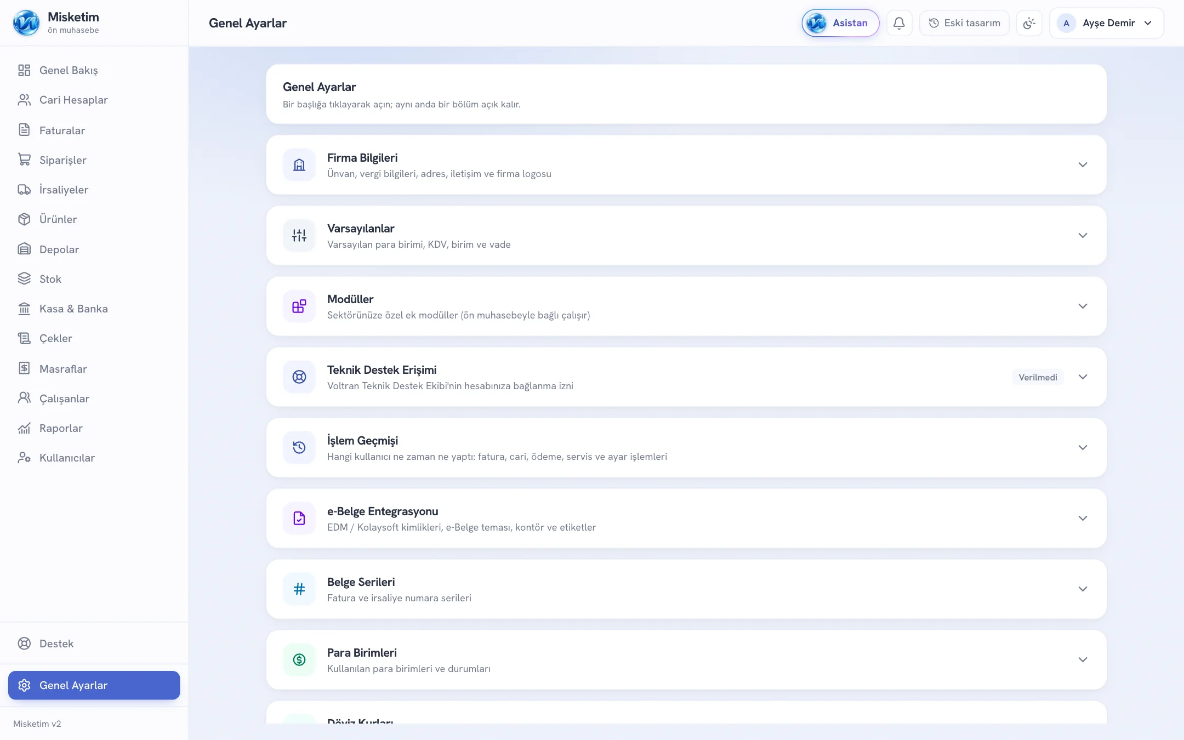The height and width of the screenshot is (740, 1184).
Task: Expand e-Belge Entegrasyonu chevron
Action: [x=1083, y=518]
